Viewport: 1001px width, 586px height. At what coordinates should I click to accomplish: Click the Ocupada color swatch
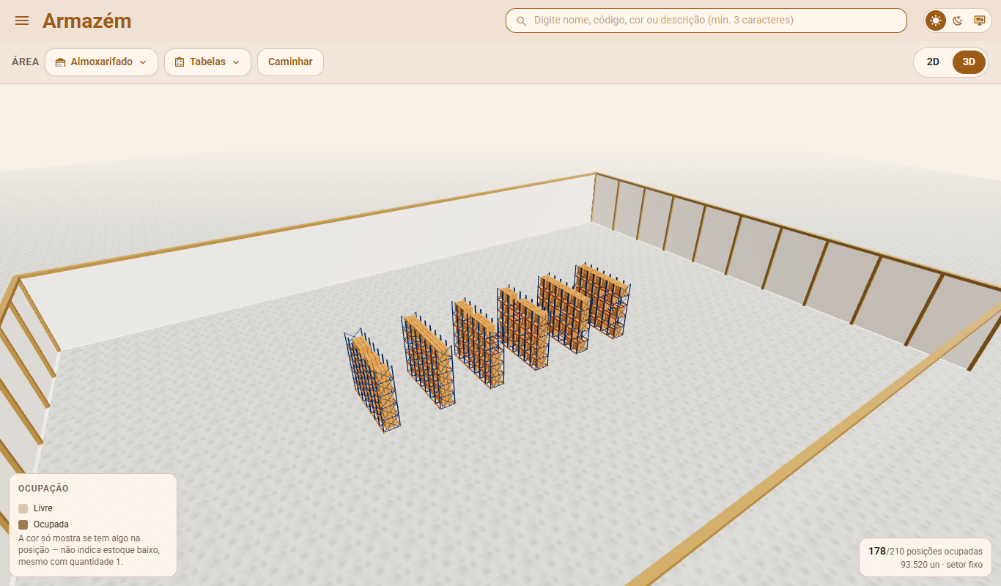point(23,524)
